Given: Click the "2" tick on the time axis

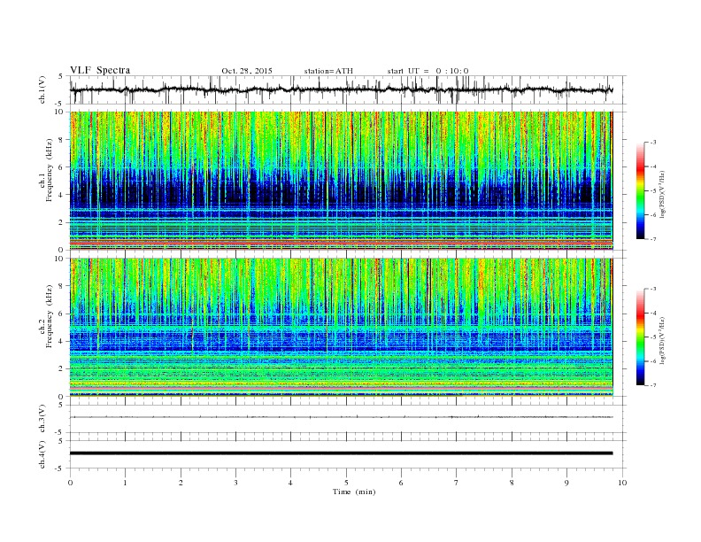Looking at the screenshot, I should click(x=181, y=483).
